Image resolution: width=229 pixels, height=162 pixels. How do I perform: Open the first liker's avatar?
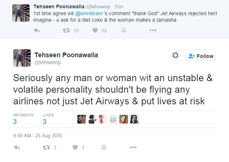pos(82,119)
